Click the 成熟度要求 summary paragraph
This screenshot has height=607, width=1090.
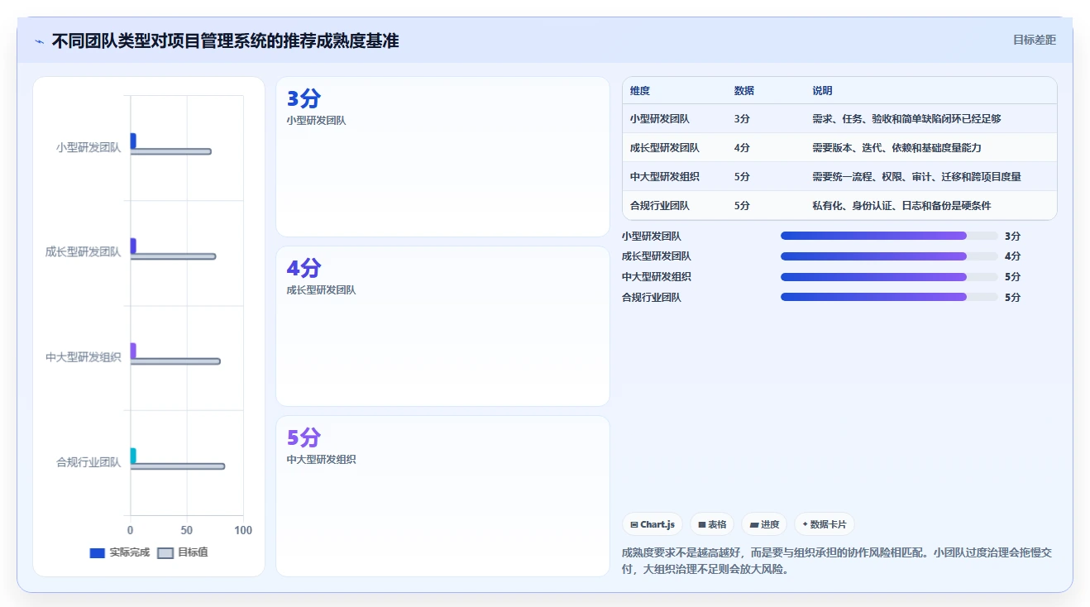click(x=836, y=561)
